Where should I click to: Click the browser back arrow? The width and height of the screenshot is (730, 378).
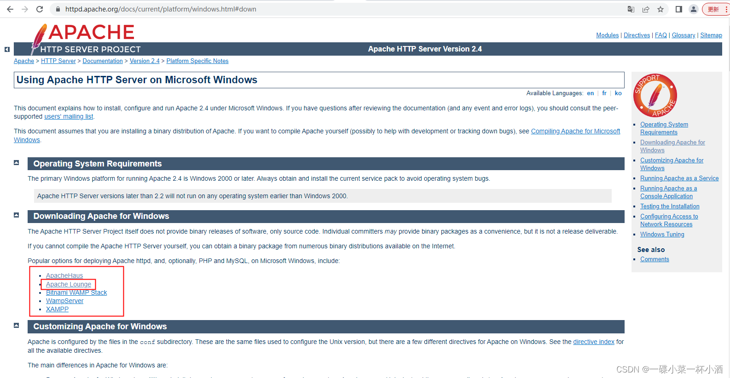10,9
